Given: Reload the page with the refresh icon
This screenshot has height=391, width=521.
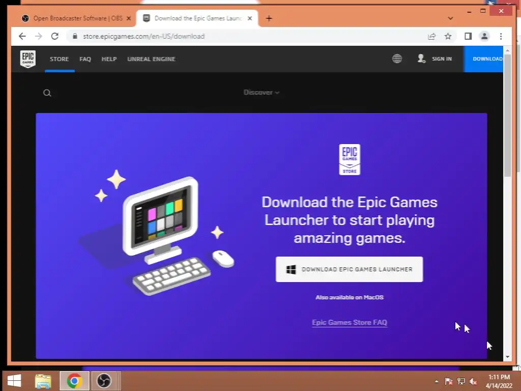Looking at the screenshot, I should 55,36.
